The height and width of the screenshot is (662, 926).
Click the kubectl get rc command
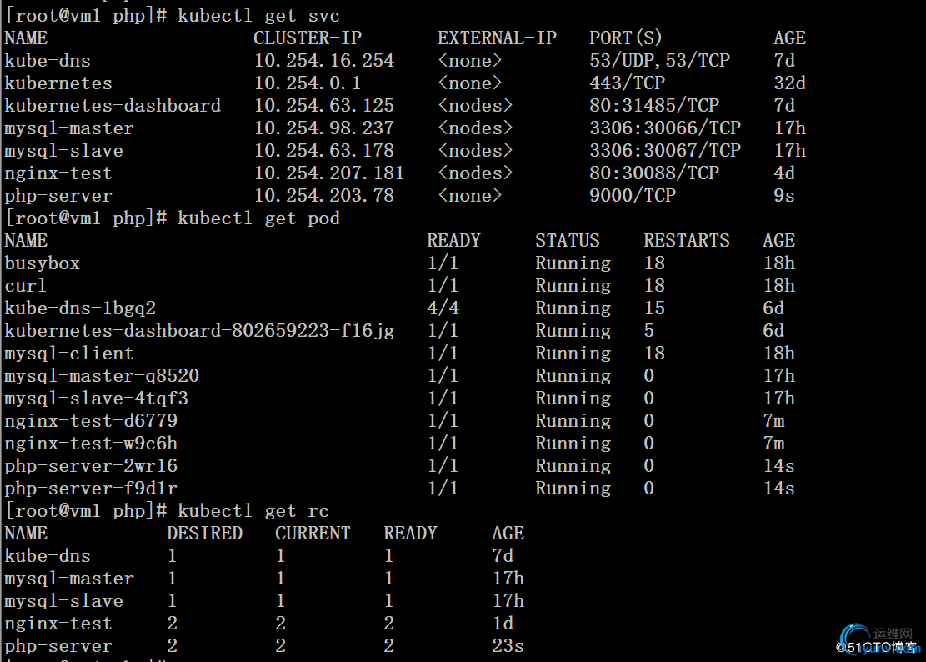coord(253,511)
